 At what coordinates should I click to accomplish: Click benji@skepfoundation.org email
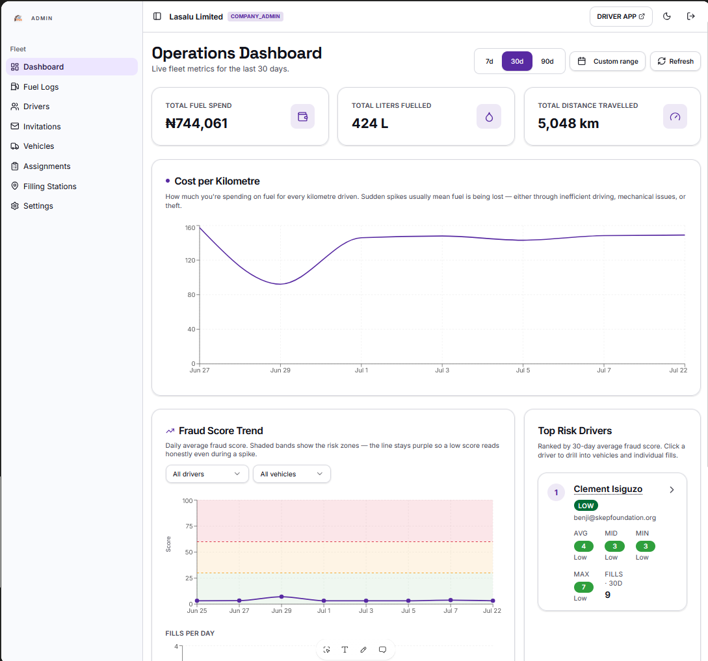[x=614, y=518]
